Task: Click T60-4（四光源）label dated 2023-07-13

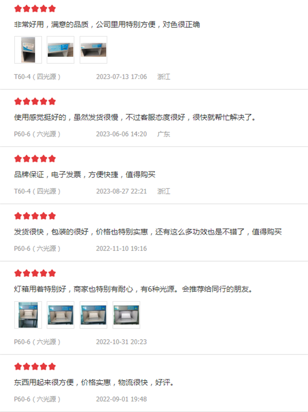Action: click(x=37, y=77)
